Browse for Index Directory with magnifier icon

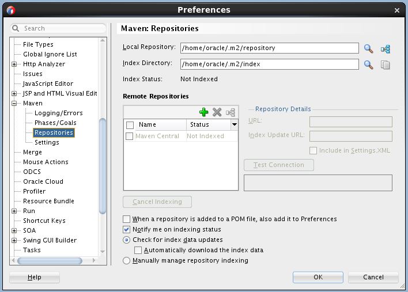point(369,65)
